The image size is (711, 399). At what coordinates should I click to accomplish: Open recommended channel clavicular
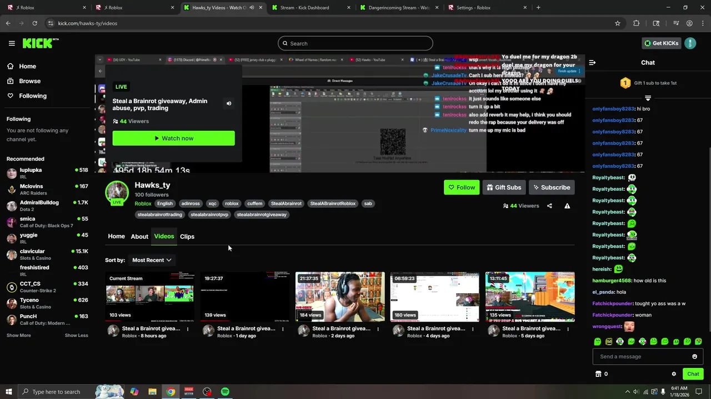click(47, 254)
